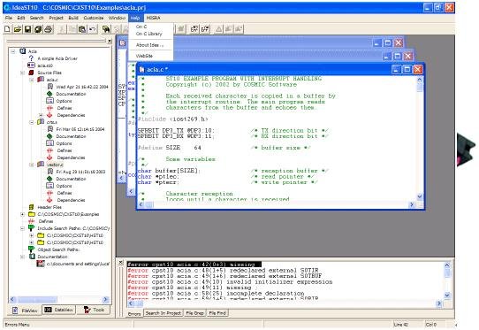The height and width of the screenshot is (330, 479).
Task: Select the 'redeclared external S0TIR' error line
Action: (223, 271)
